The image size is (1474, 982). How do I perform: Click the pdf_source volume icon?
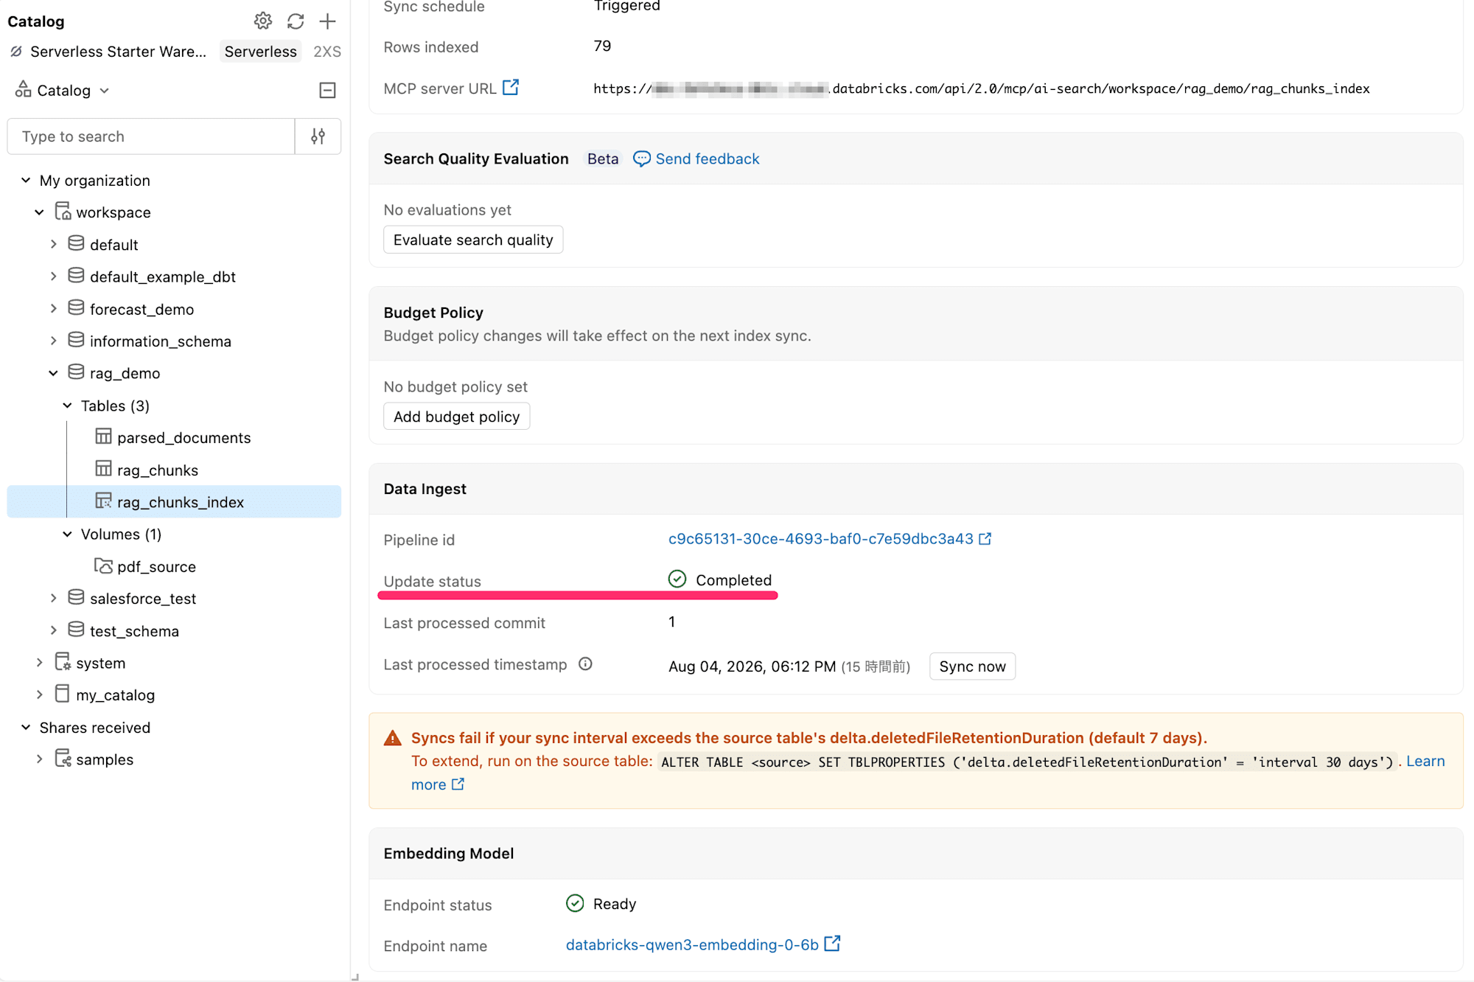(x=103, y=566)
